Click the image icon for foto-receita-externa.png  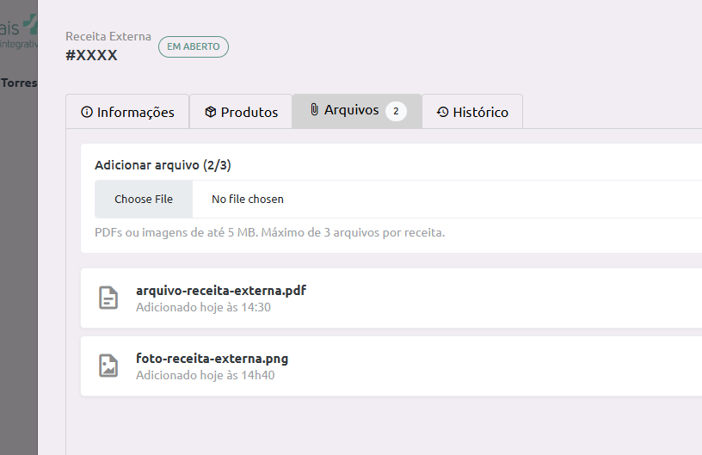(x=108, y=366)
